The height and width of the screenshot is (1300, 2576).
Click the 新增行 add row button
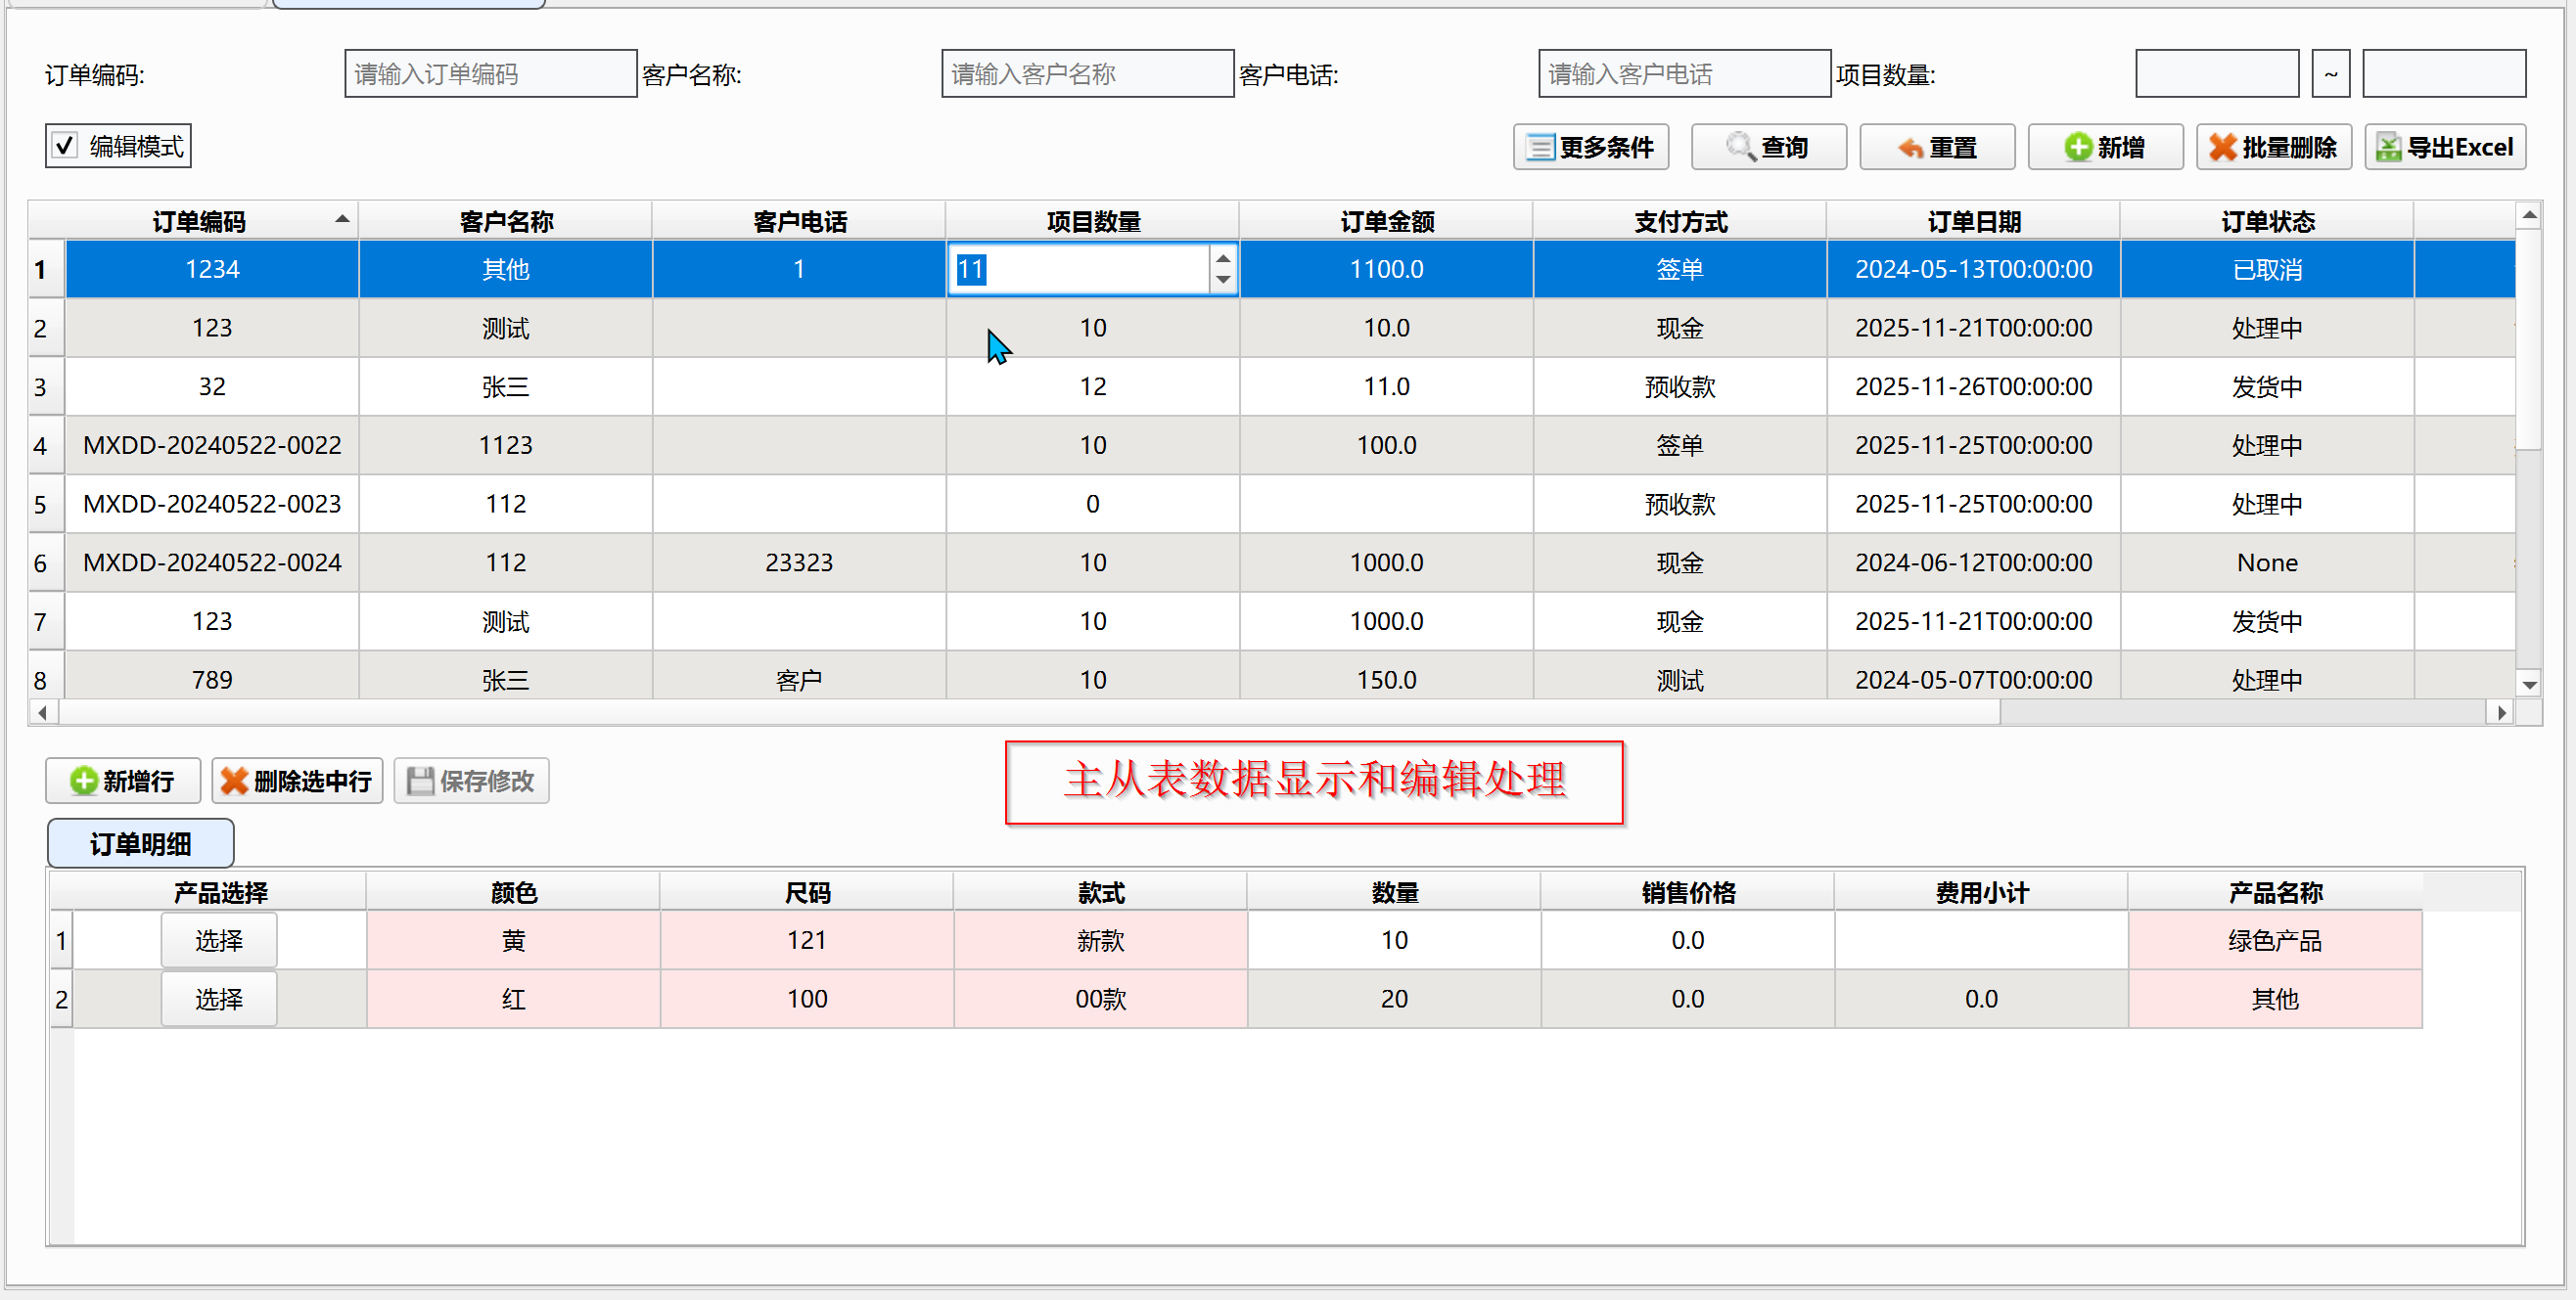point(122,781)
